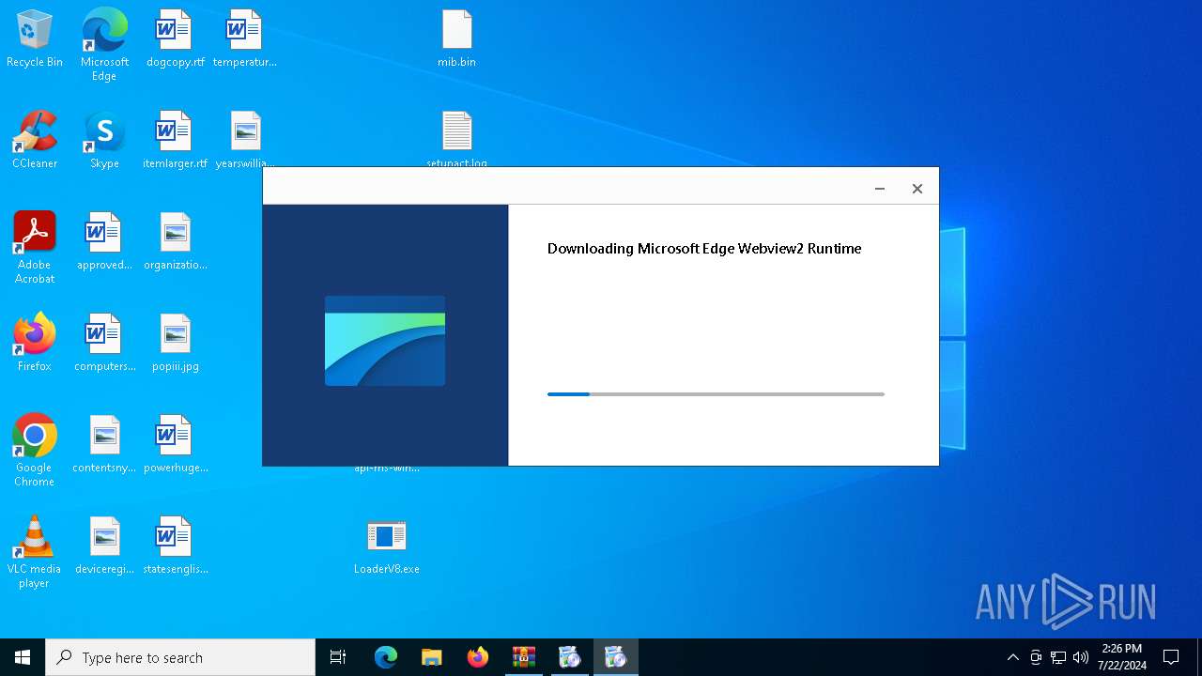Open Task View from the taskbar
The image size is (1202, 676).
[x=338, y=657]
